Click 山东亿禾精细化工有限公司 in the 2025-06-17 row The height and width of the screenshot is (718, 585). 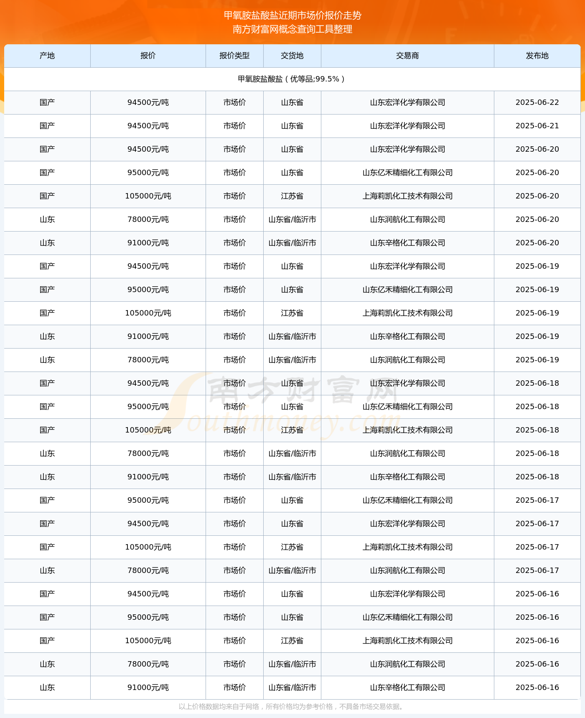(x=407, y=500)
